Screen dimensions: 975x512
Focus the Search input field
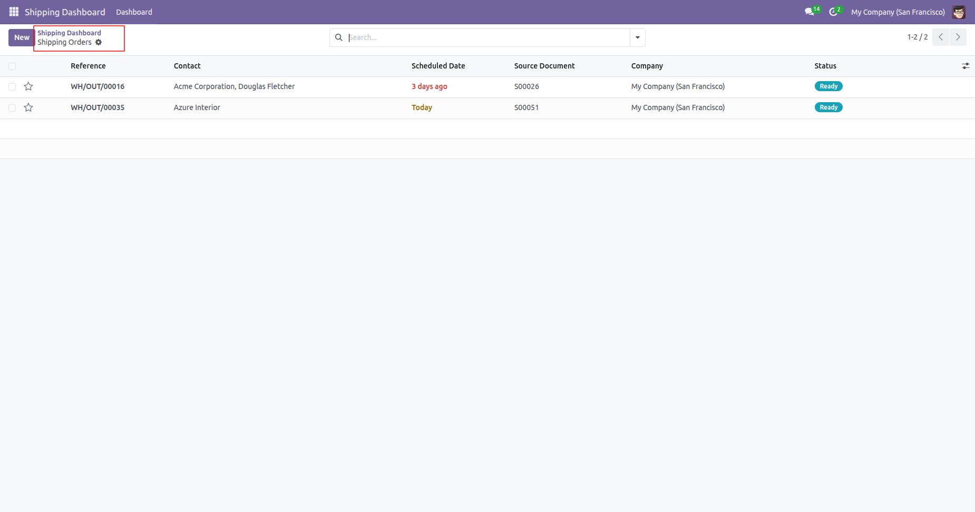[x=487, y=37]
